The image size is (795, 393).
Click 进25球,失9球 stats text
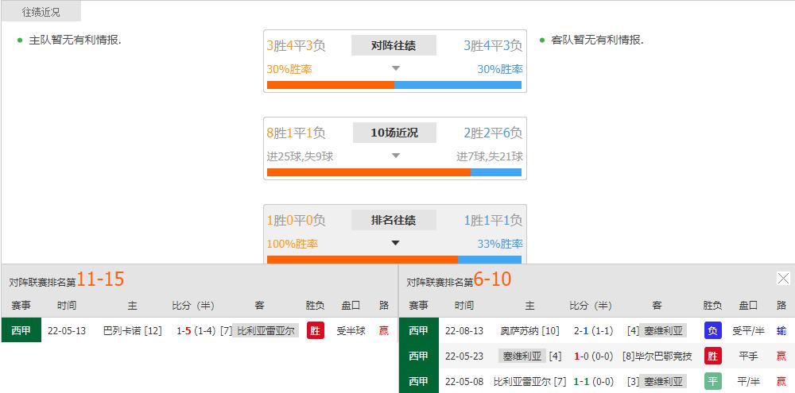(301, 156)
